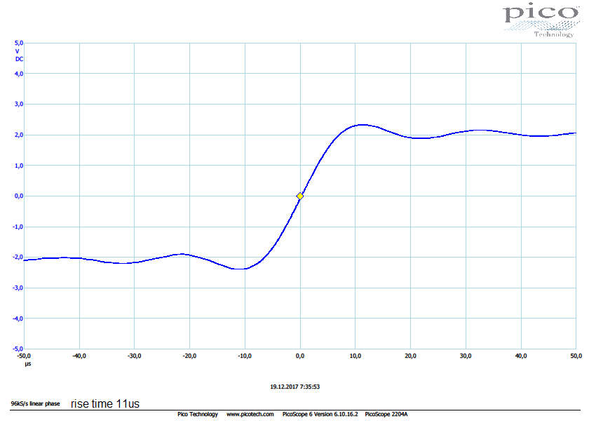The width and height of the screenshot is (589, 421).
Task: Click the pico Technology logo
Action: 541,20
